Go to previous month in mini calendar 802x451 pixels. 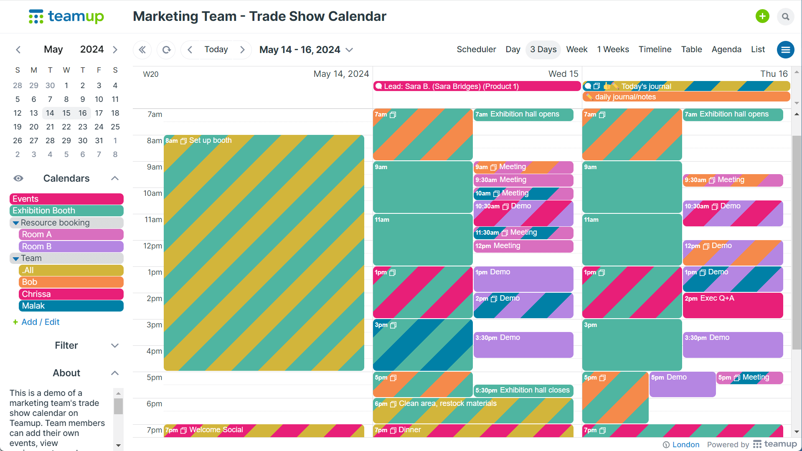(x=18, y=50)
